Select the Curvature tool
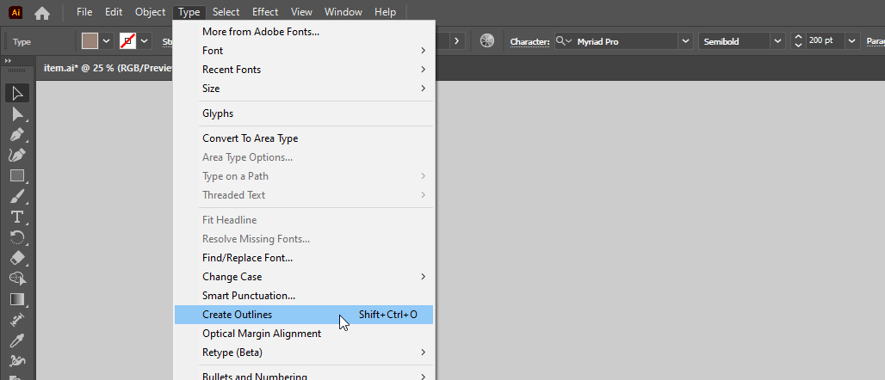 click(17, 155)
